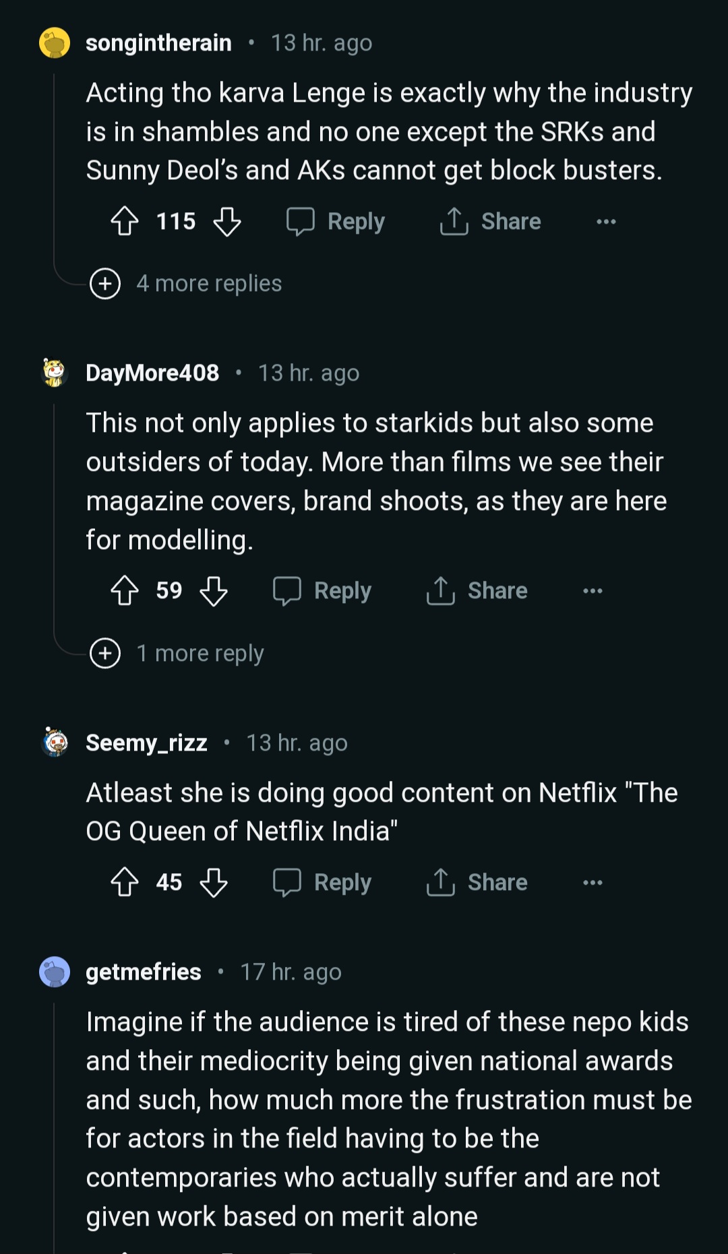728x1254 pixels.
Task: Upvote Seemy_rizz's Netflix comment
Action: 125,882
